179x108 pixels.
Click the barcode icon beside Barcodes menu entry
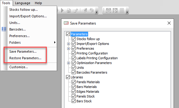(4, 29)
